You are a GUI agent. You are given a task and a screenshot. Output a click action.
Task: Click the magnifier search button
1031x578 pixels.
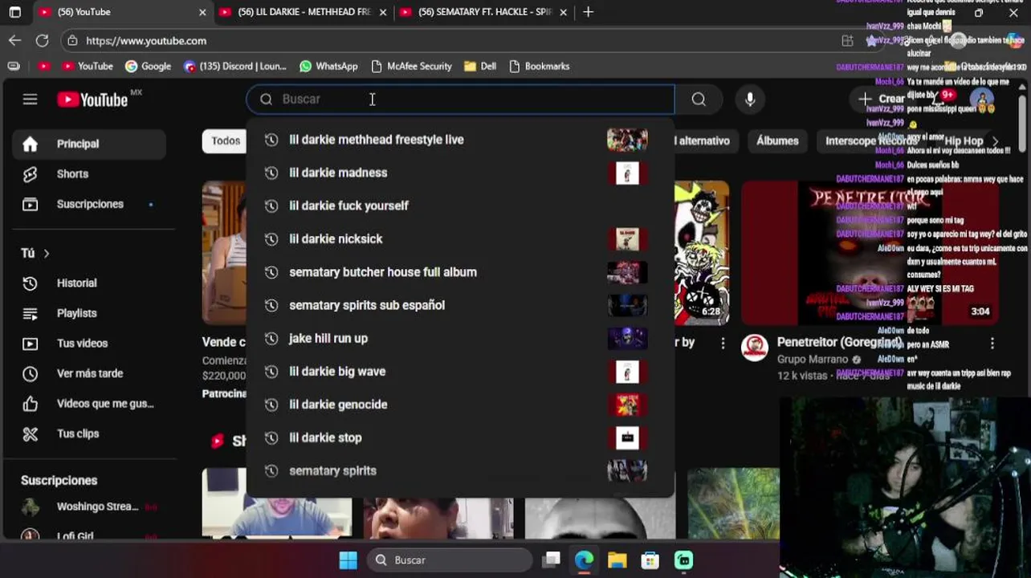(699, 100)
